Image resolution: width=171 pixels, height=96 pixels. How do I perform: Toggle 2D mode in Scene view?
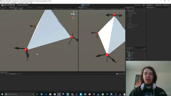pyautogui.click(x=13, y=9)
